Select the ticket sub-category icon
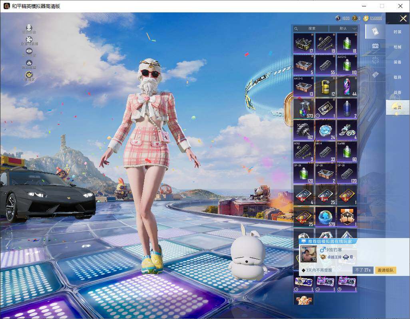410x319 pixels. click(x=375, y=75)
